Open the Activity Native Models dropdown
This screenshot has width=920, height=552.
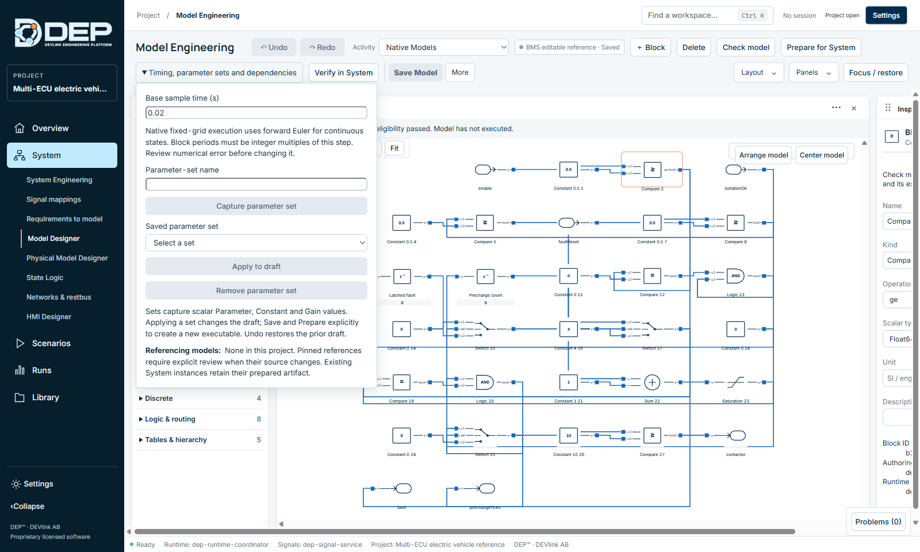coord(444,47)
